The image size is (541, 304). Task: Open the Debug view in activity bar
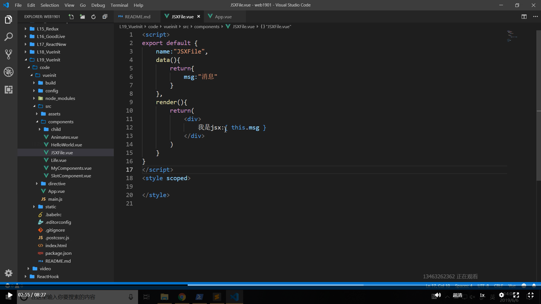8,72
